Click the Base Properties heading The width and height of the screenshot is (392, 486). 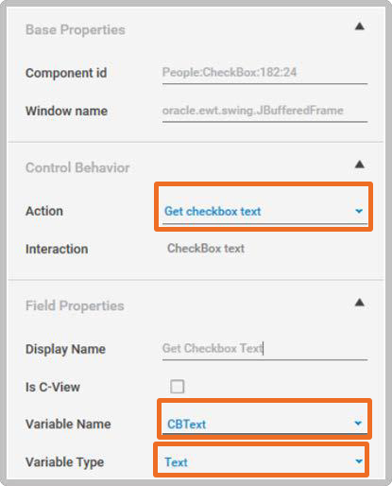pyautogui.click(x=76, y=30)
